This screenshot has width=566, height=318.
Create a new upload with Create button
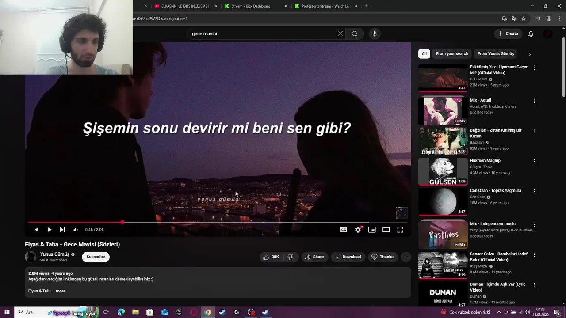coord(508,34)
